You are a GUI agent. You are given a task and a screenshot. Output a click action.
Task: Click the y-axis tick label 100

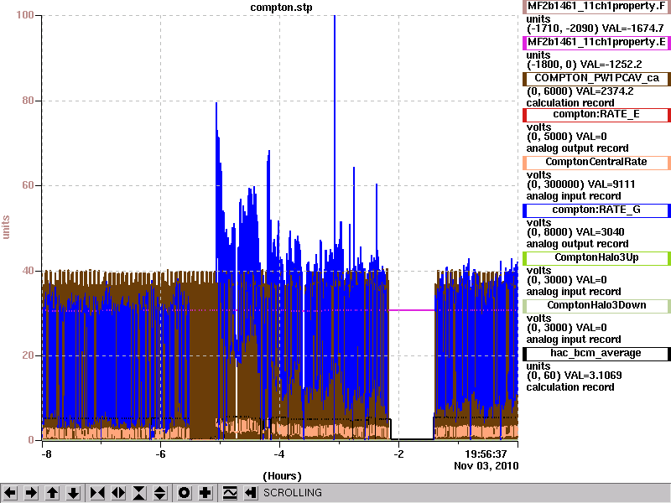[25, 15]
